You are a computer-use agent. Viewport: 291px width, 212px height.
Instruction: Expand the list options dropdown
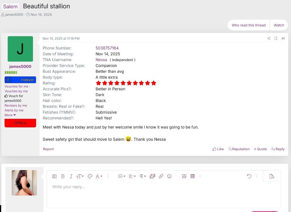click(x=122, y=176)
